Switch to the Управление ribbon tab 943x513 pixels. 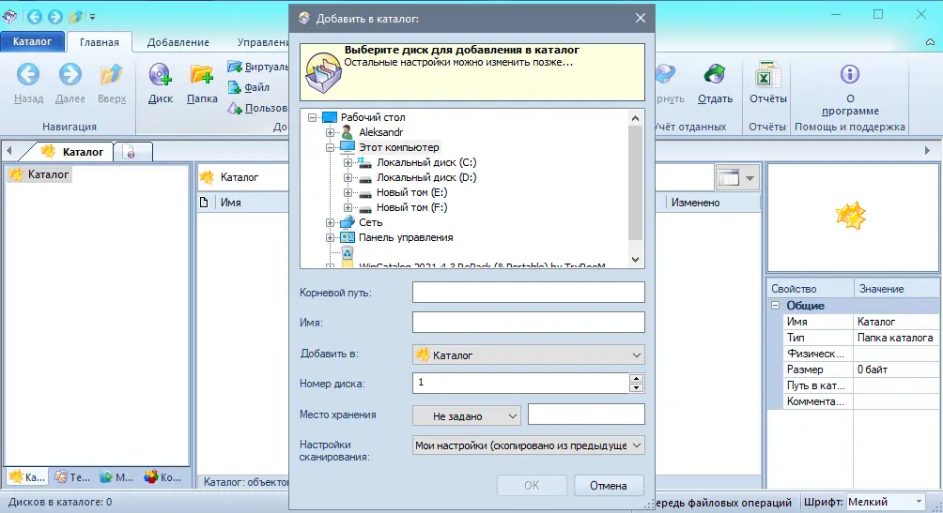pos(262,42)
